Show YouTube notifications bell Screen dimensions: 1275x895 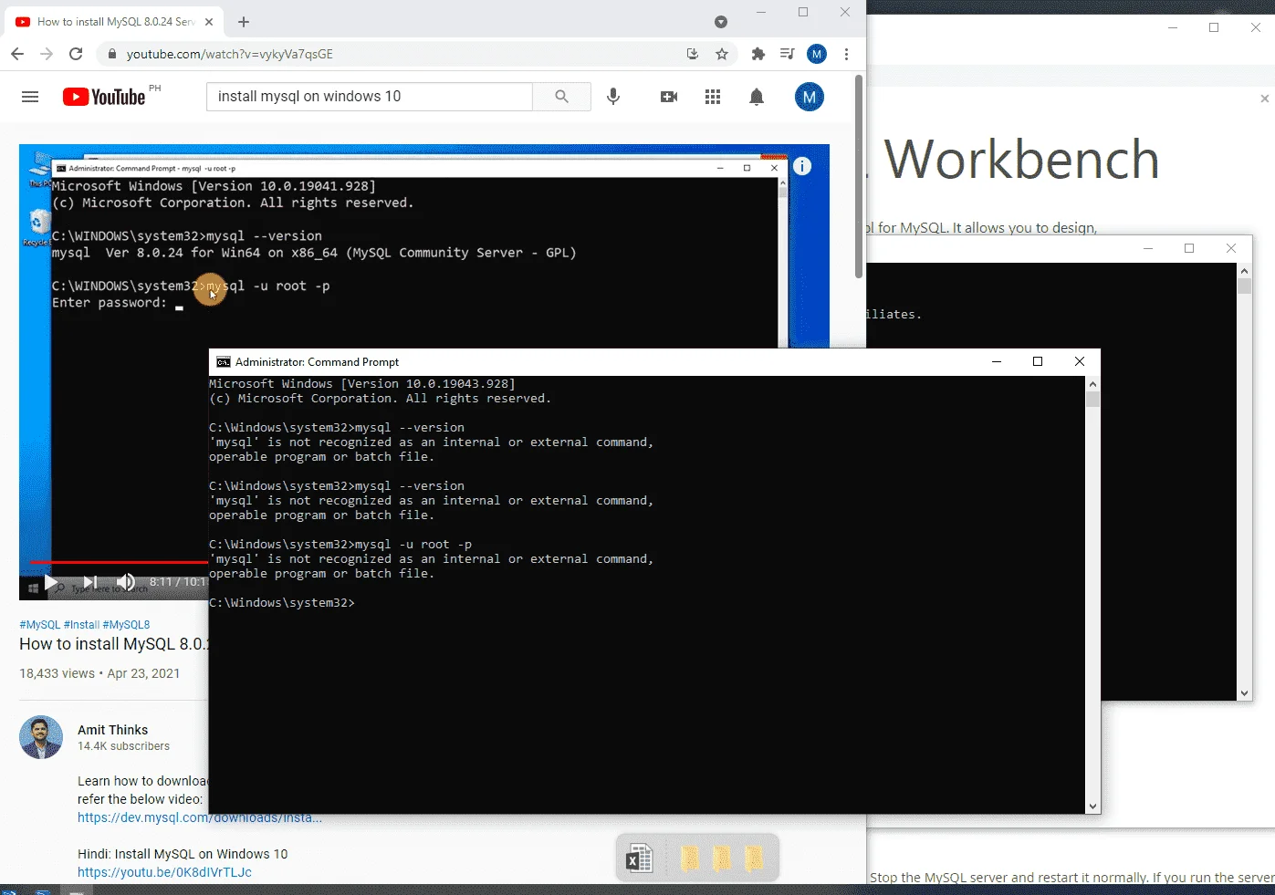point(757,97)
